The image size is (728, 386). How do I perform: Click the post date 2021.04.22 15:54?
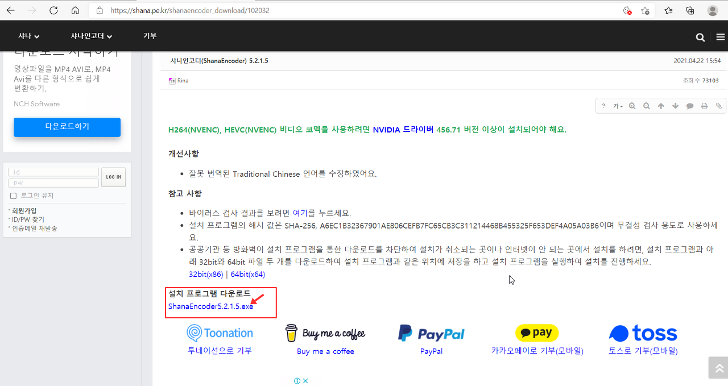[x=697, y=61]
